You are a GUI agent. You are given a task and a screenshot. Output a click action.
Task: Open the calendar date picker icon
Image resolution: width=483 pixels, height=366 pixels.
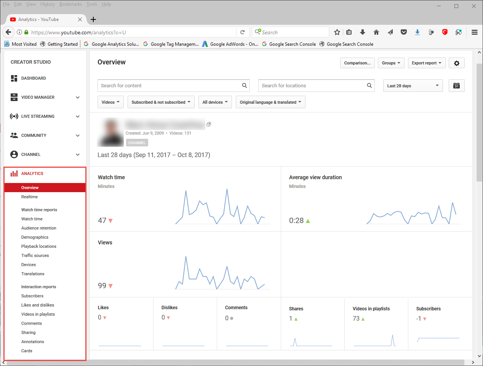[x=456, y=86]
